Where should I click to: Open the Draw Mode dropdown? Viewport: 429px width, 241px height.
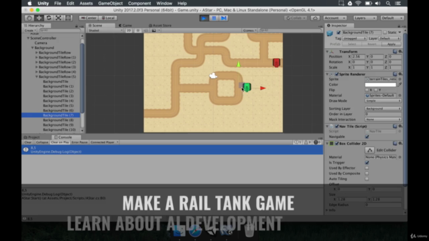(x=383, y=101)
